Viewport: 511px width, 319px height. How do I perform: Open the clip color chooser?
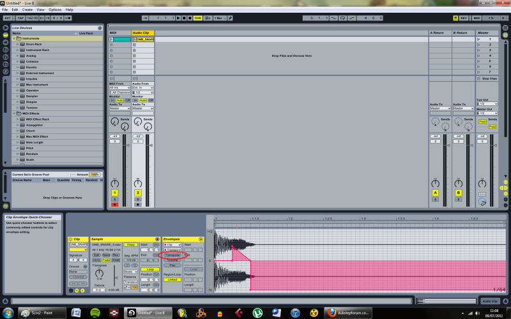[x=78, y=250]
